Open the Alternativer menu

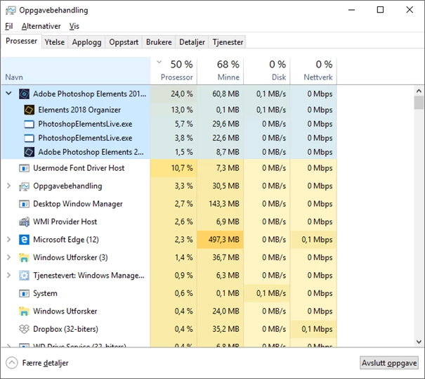[41, 26]
